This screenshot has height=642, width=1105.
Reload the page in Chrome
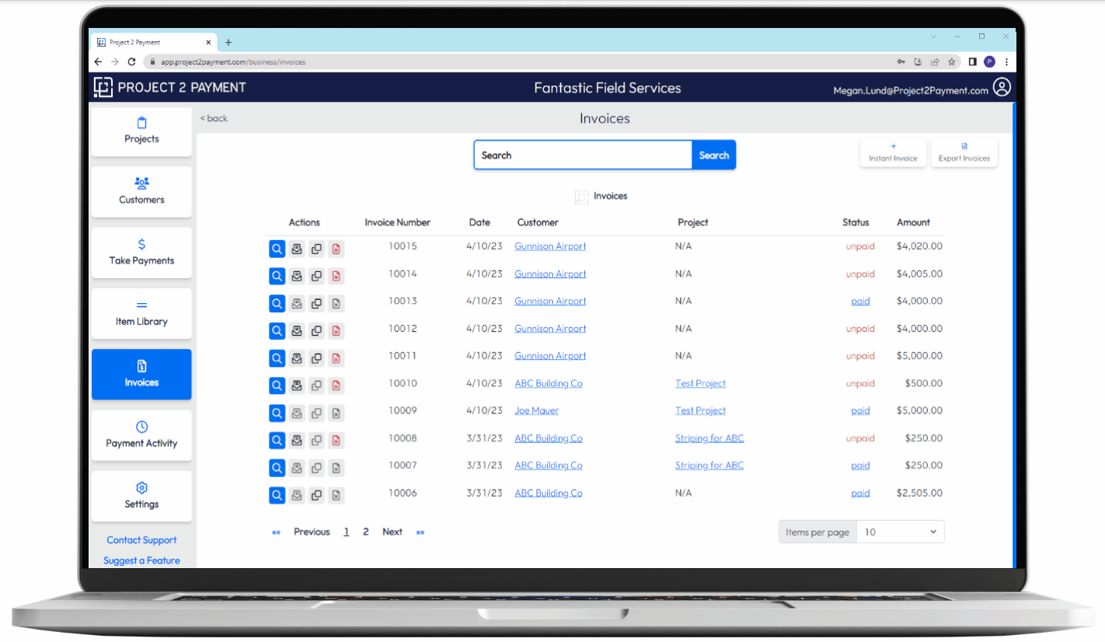(131, 61)
